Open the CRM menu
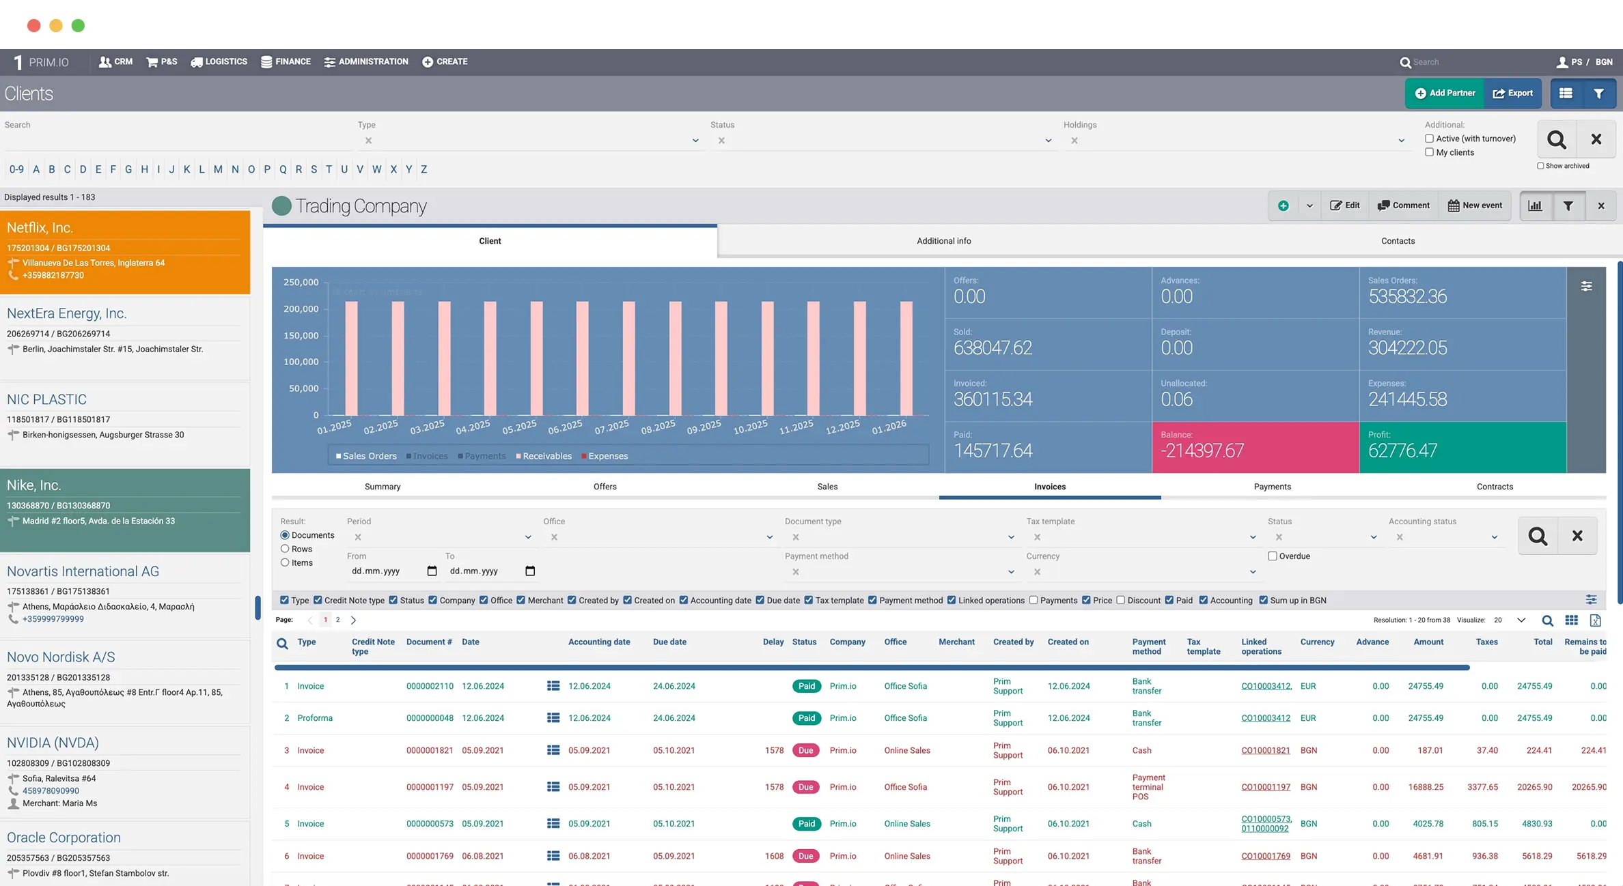This screenshot has width=1623, height=886. tap(115, 61)
